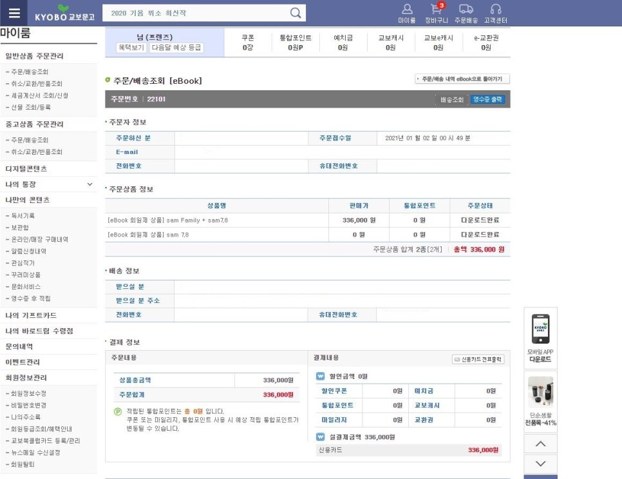622x479 pixels.
Task: Click 주문/배송 내역 eBook으로 돌아가기 button
Action: pyautogui.click(x=462, y=79)
